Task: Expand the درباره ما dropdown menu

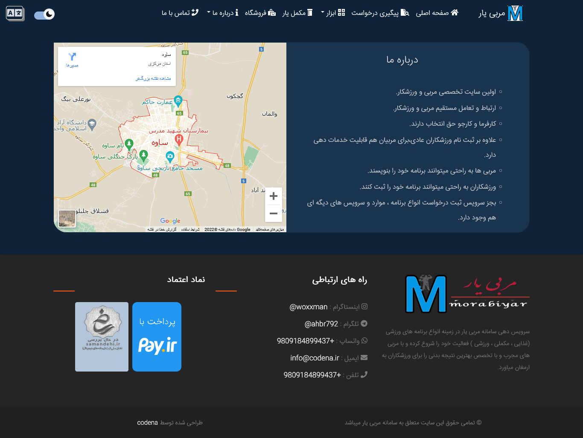Action: pyautogui.click(x=223, y=13)
